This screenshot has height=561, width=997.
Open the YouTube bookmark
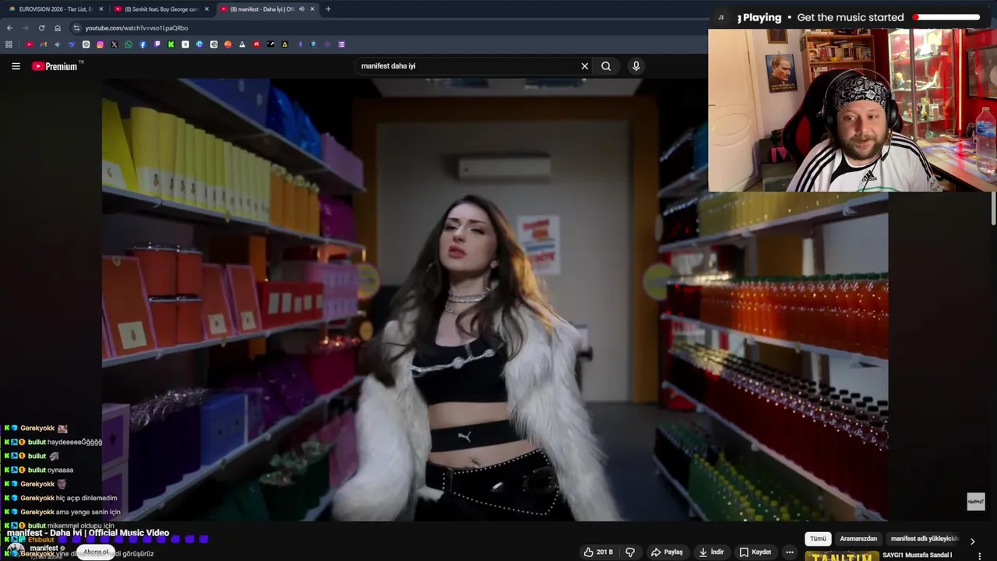[x=30, y=44]
